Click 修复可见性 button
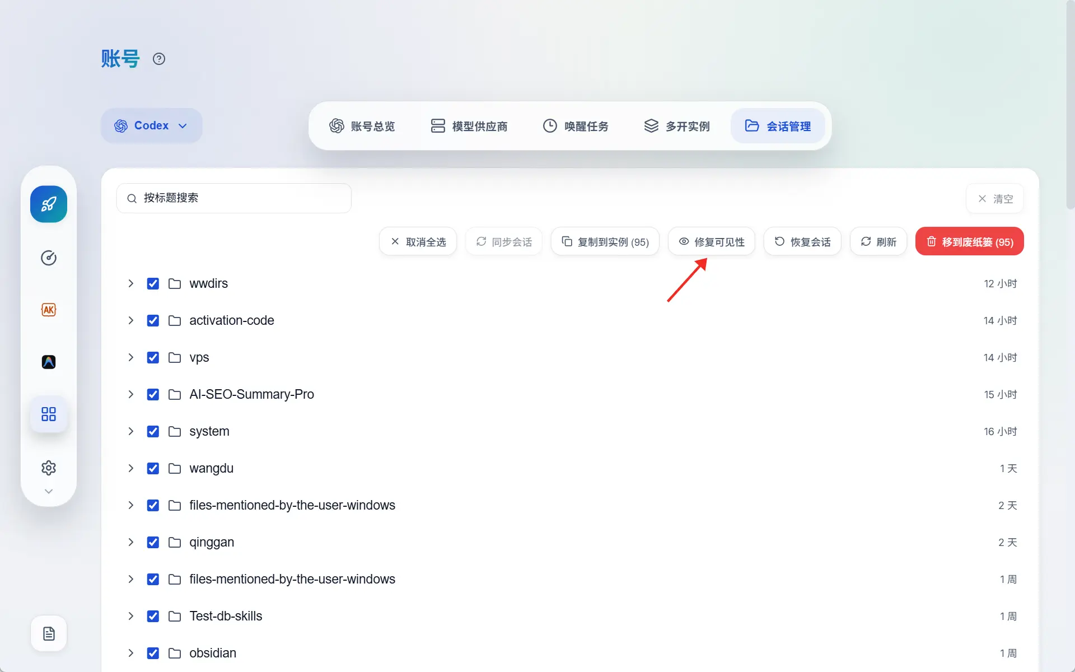The image size is (1075, 672). [712, 241]
